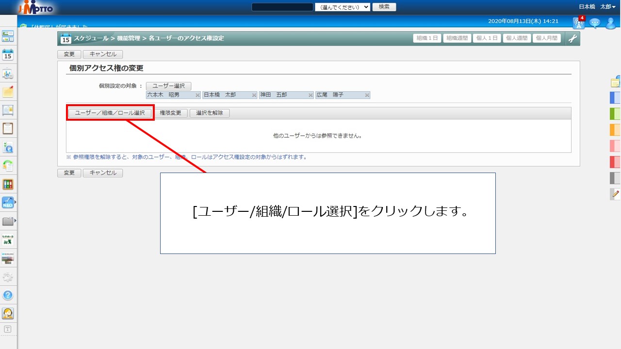Go to スケジュール in the breadcrumb

pos(91,38)
